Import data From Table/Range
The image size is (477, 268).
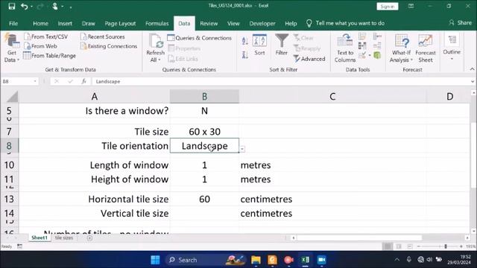click(50, 56)
